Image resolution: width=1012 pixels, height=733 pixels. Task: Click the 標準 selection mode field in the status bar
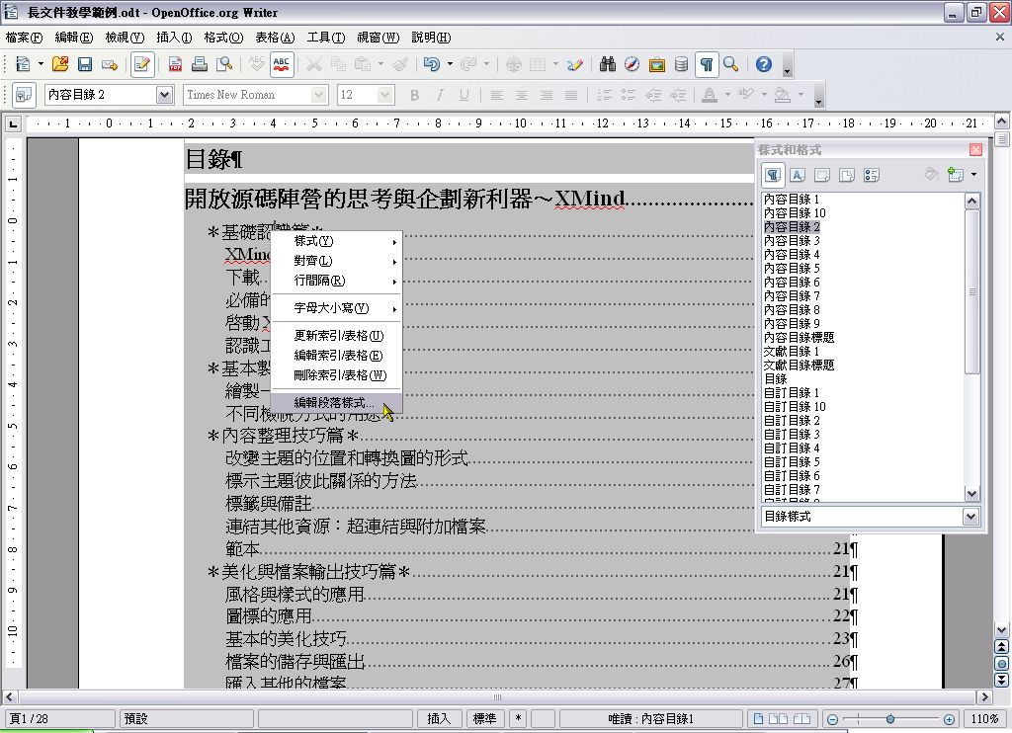(484, 719)
